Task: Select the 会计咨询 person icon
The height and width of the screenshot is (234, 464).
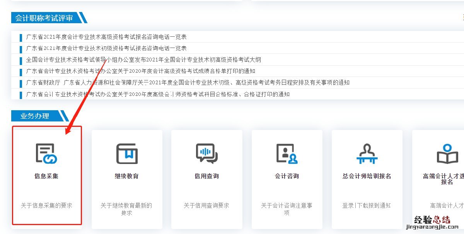Action: pos(287,153)
